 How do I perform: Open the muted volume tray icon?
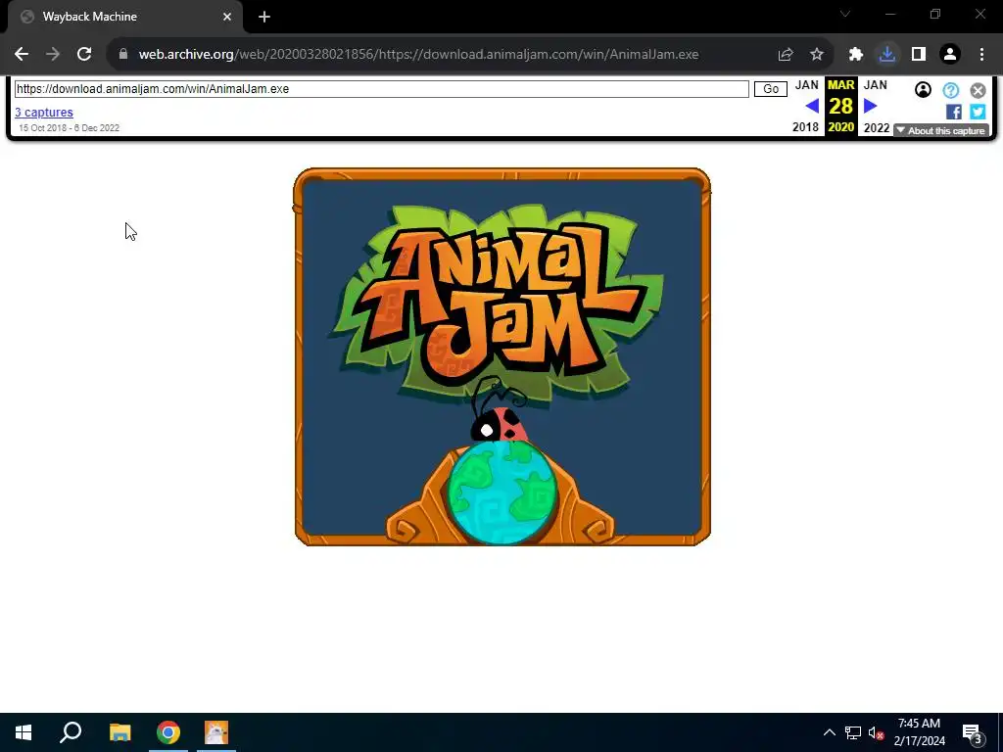(876, 732)
